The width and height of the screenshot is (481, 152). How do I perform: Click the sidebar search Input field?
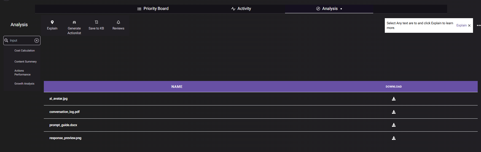22,40
